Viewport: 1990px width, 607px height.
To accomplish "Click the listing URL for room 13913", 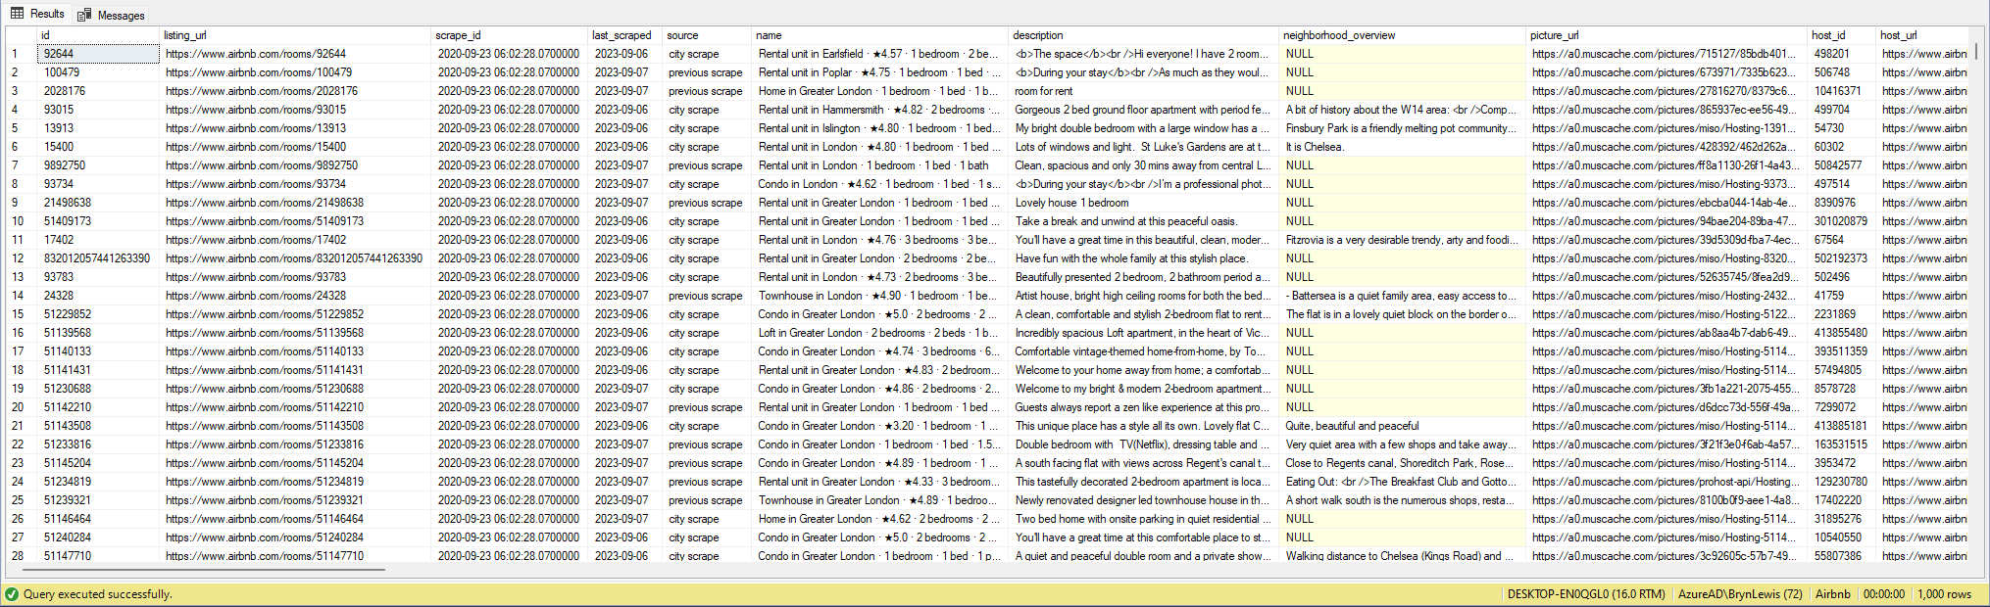I will click(256, 128).
